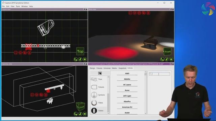Screen dimensions: 216x121
Task: Expand the Acme manufacturer entry
Action: tap(127, 90)
